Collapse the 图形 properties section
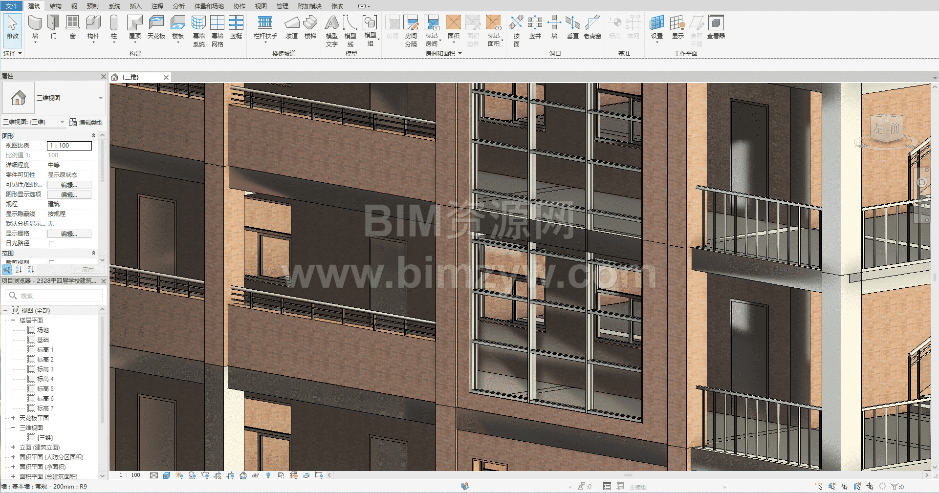Image resolution: width=939 pixels, height=493 pixels. click(93, 136)
